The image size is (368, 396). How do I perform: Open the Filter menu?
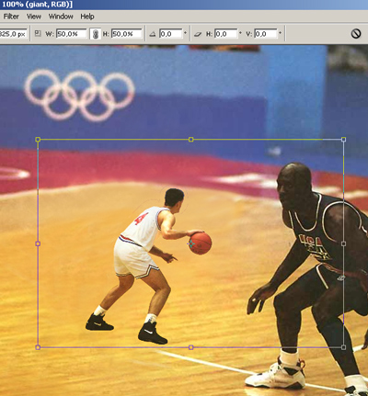coord(11,17)
